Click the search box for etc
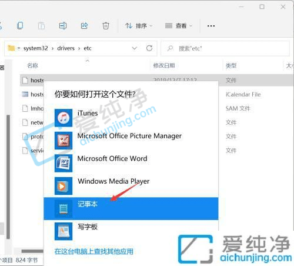Image resolution: width=294 pixels, height=266 pixels. point(225,48)
